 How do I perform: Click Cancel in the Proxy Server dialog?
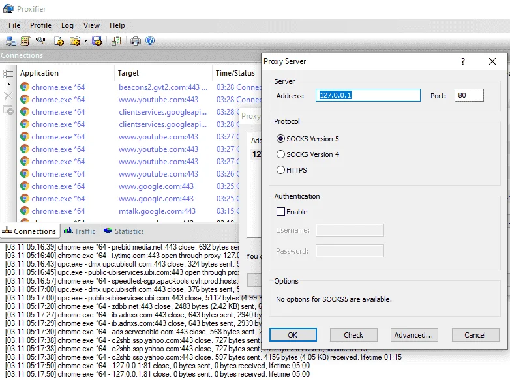475,335
